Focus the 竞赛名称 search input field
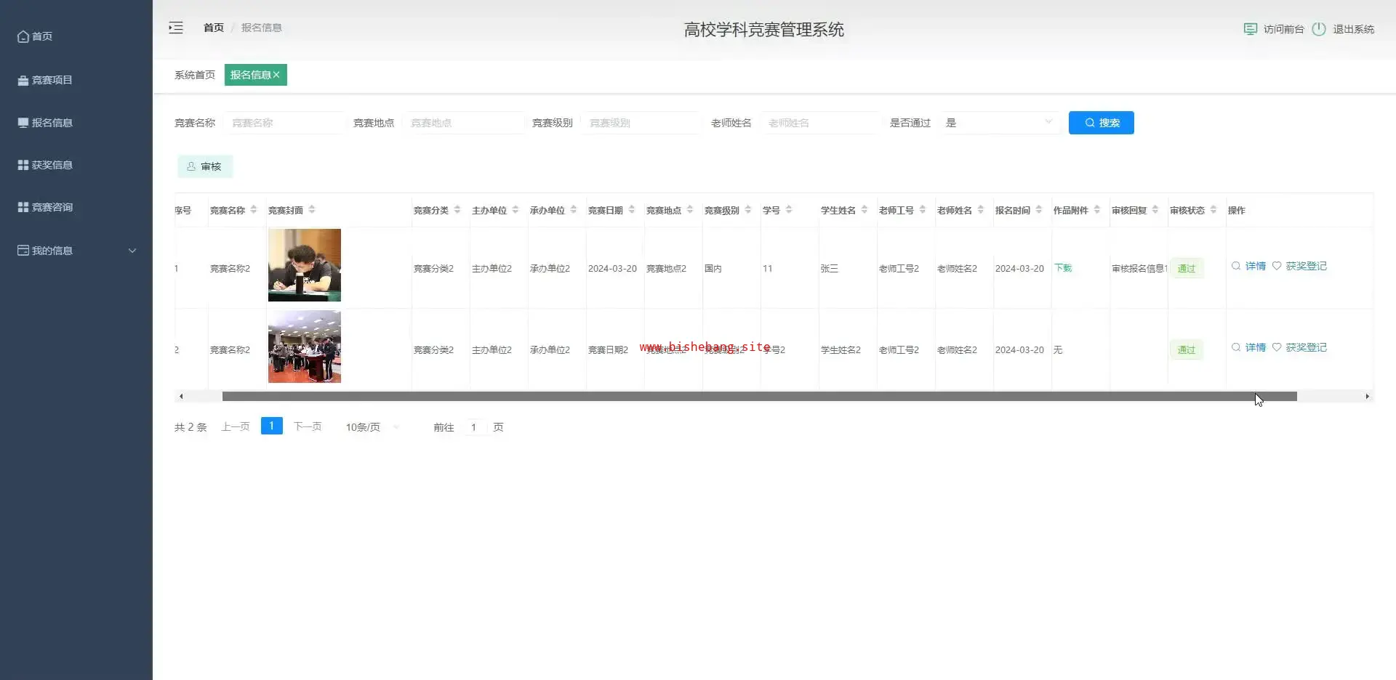Image resolution: width=1396 pixels, height=680 pixels. pos(285,123)
